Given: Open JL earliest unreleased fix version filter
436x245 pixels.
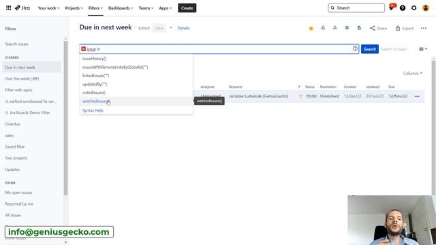Looking at the screenshot, I should [x=31, y=101].
